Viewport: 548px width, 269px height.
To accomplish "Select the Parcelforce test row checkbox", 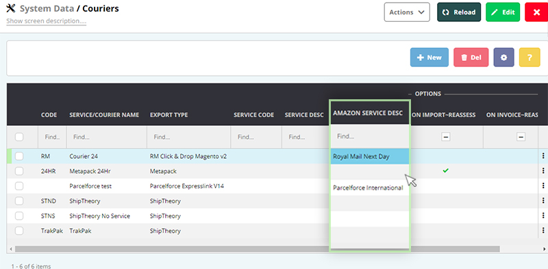I will (x=19, y=186).
